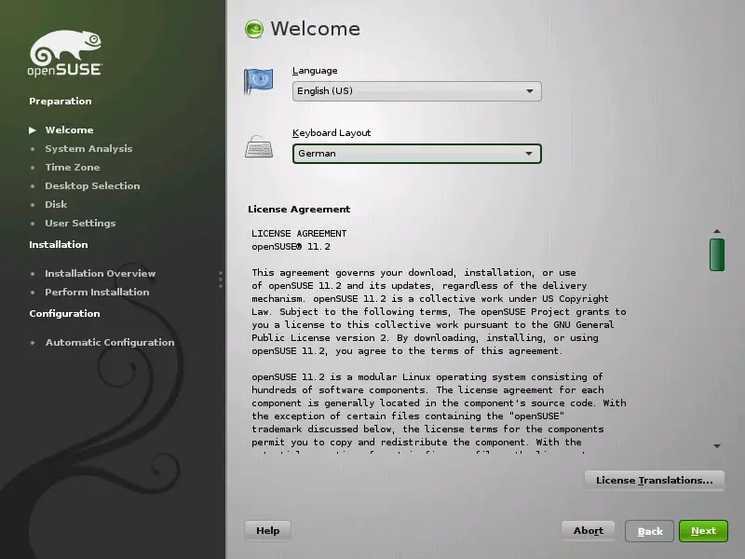Viewport: 745px width, 559px height.
Task: Click the Language field label
Action: tap(315, 71)
